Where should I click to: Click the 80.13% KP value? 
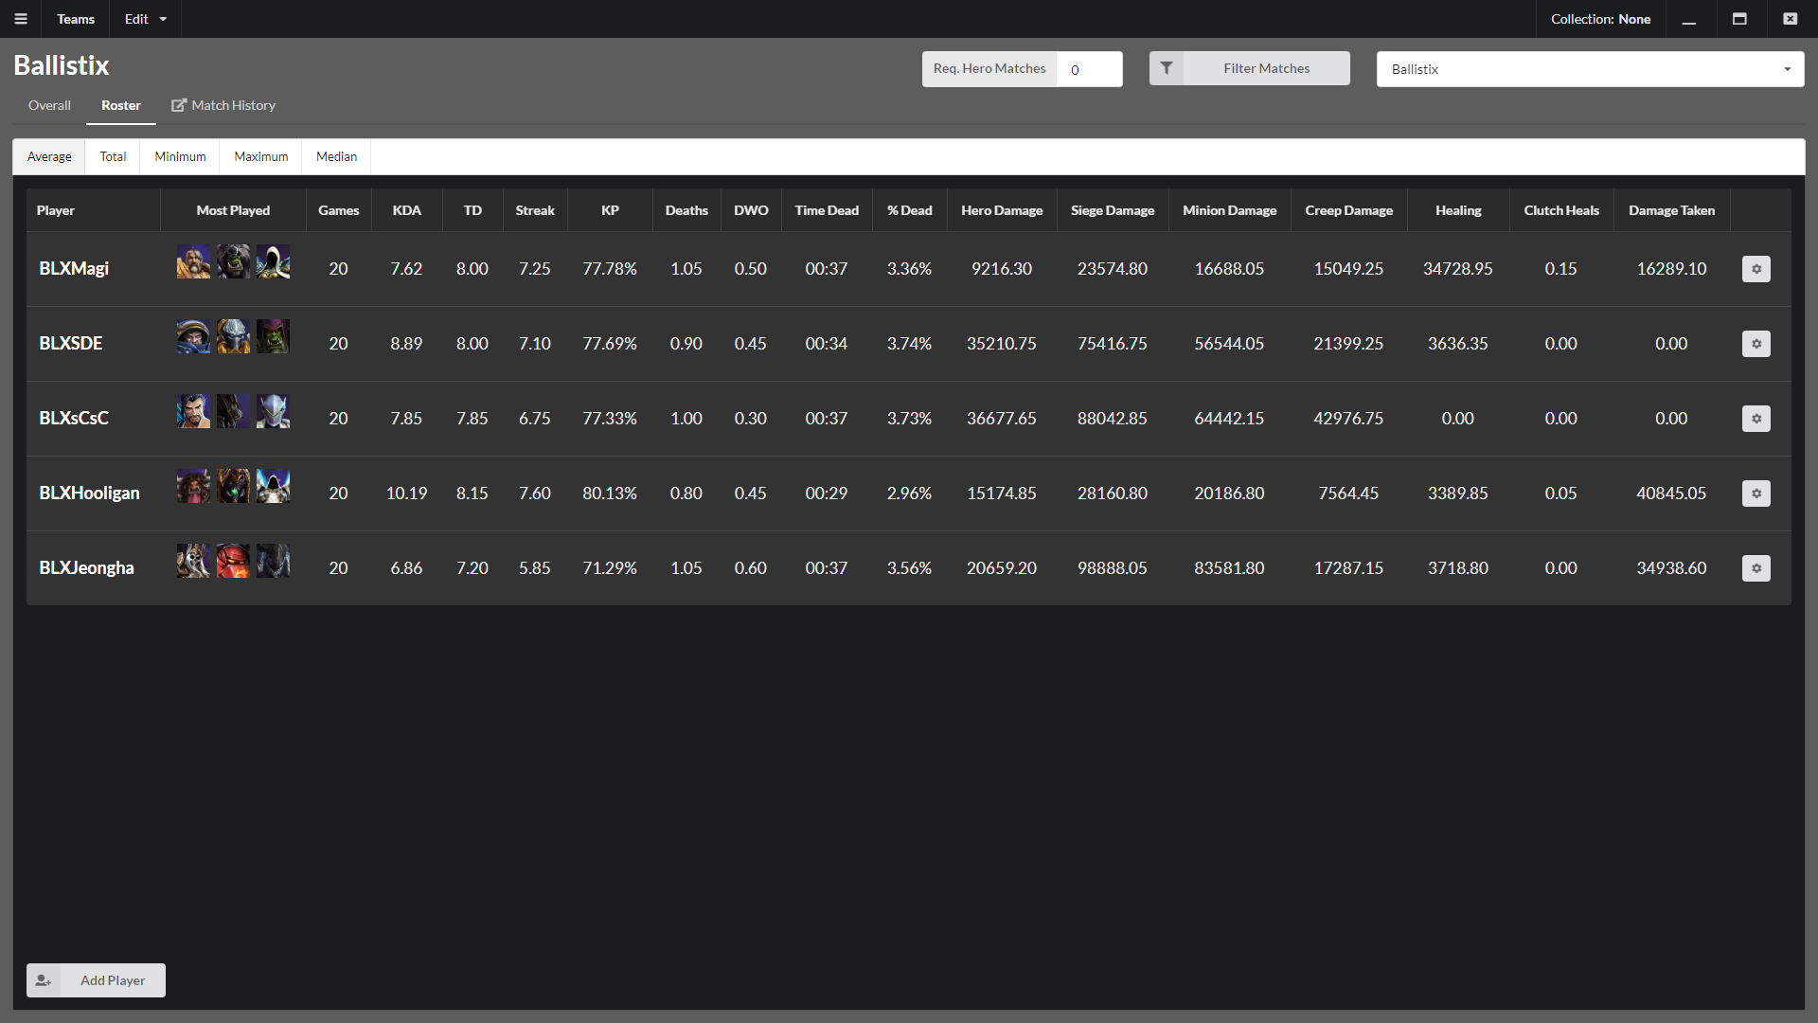pos(610,494)
